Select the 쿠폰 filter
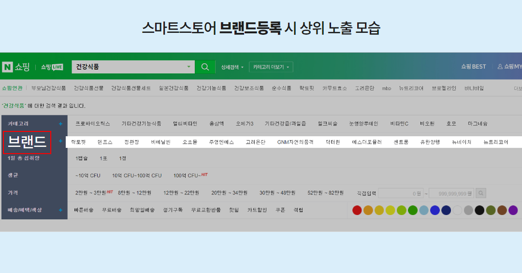Viewport: 522px width, 273px height. tap(280, 210)
